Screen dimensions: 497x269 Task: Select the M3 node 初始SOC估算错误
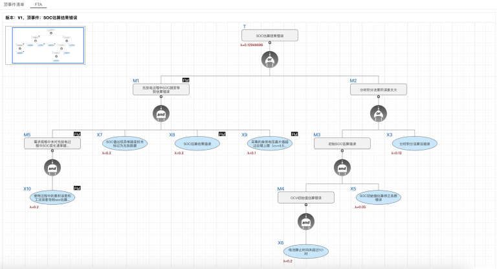(x=342, y=143)
